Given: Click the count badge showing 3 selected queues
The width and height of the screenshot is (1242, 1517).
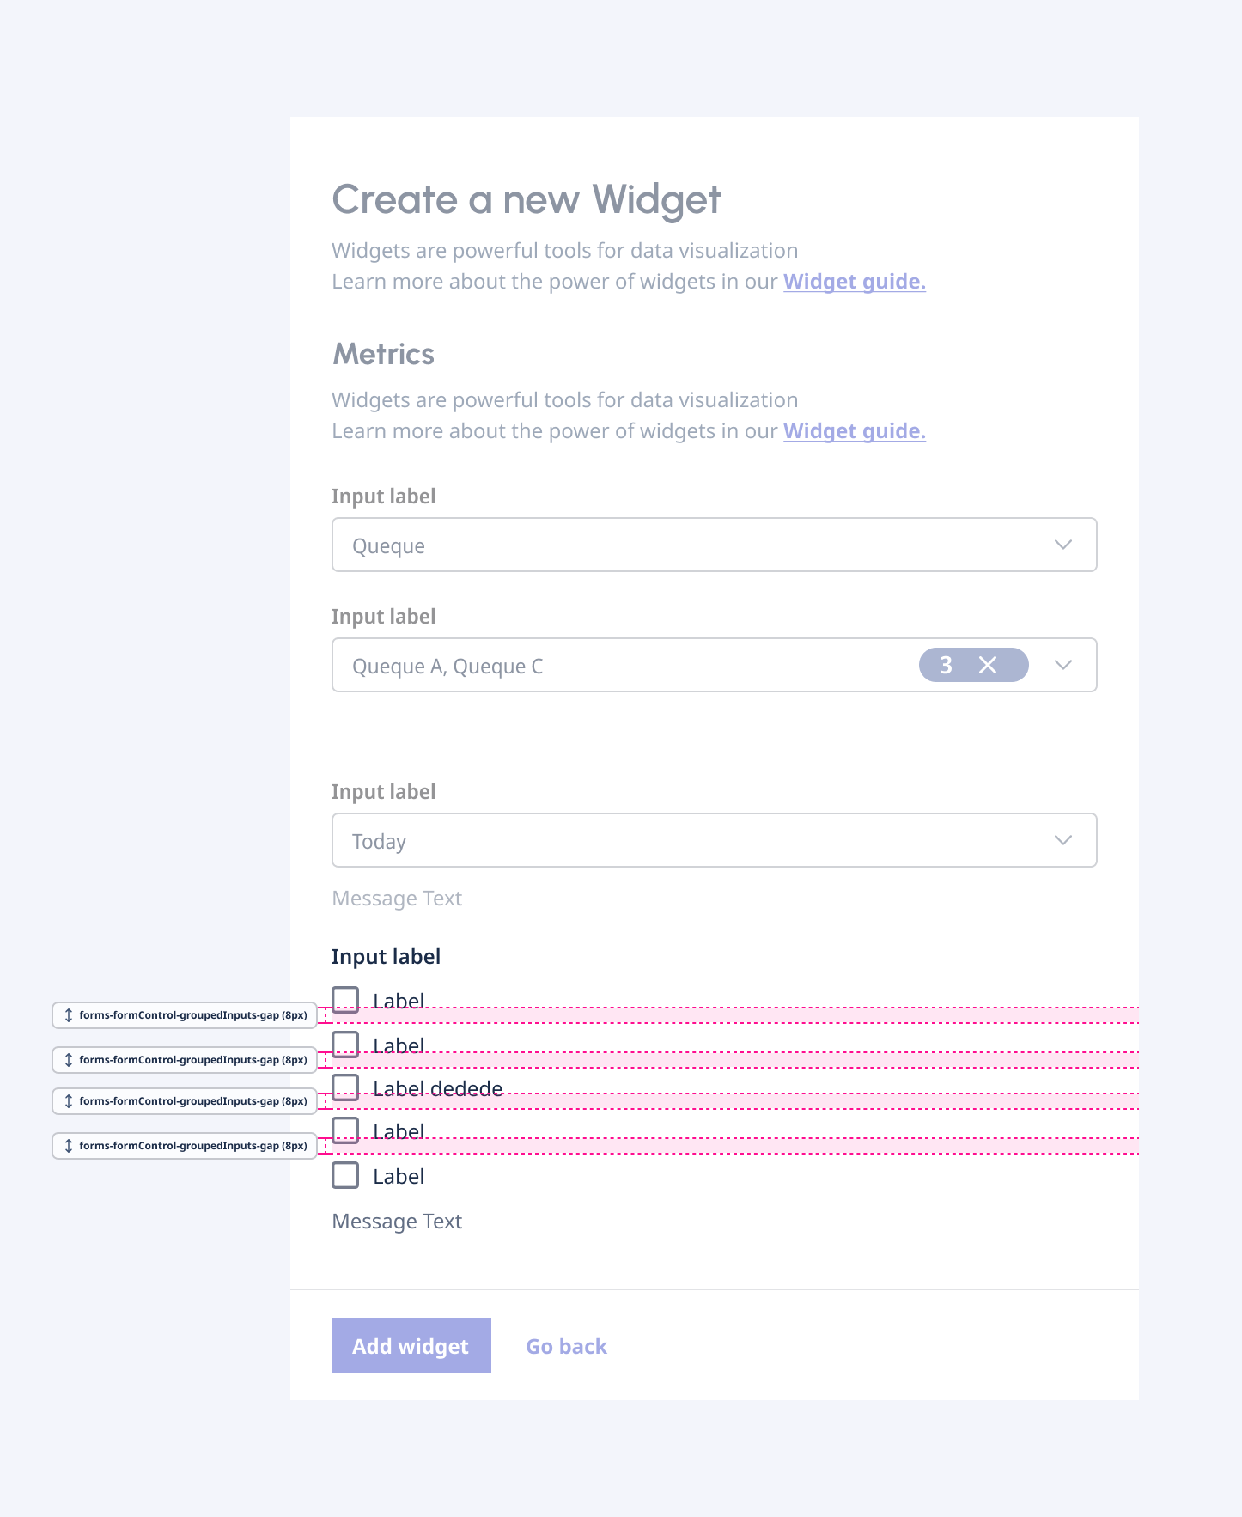Looking at the screenshot, I should pos(945,665).
